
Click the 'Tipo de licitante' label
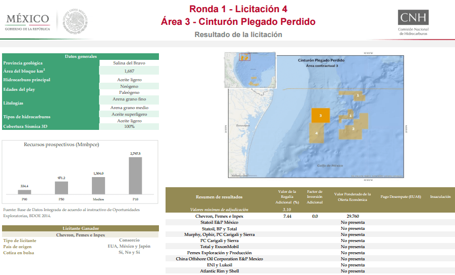[20, 240]
